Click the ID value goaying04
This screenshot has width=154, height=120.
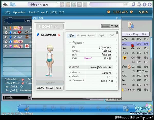tap(105, 47)
